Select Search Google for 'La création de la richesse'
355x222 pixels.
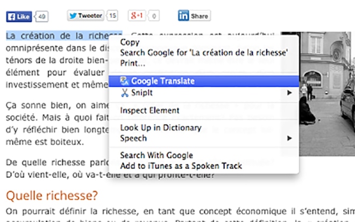click(x=204, y=53)
